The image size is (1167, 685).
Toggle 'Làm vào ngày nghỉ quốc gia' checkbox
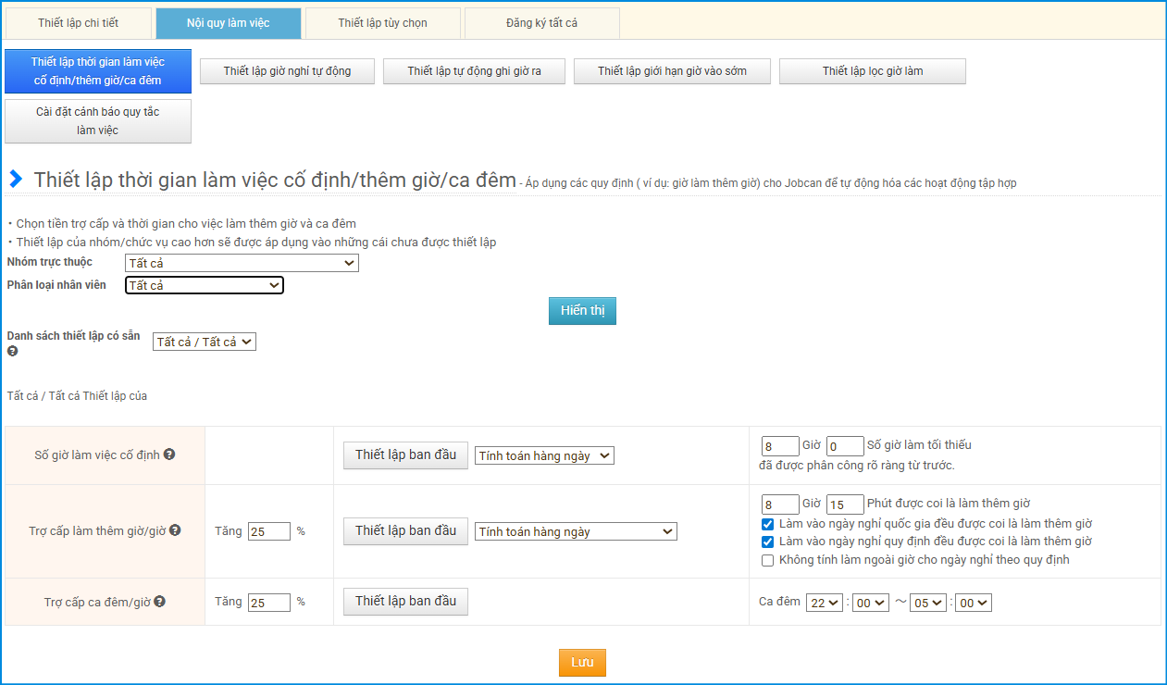pyautogui.click(x=767, y=524)
